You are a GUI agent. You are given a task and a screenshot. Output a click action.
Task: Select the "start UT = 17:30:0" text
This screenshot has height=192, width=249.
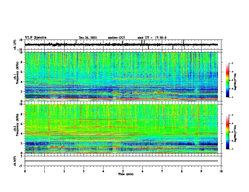coord(152,38)
